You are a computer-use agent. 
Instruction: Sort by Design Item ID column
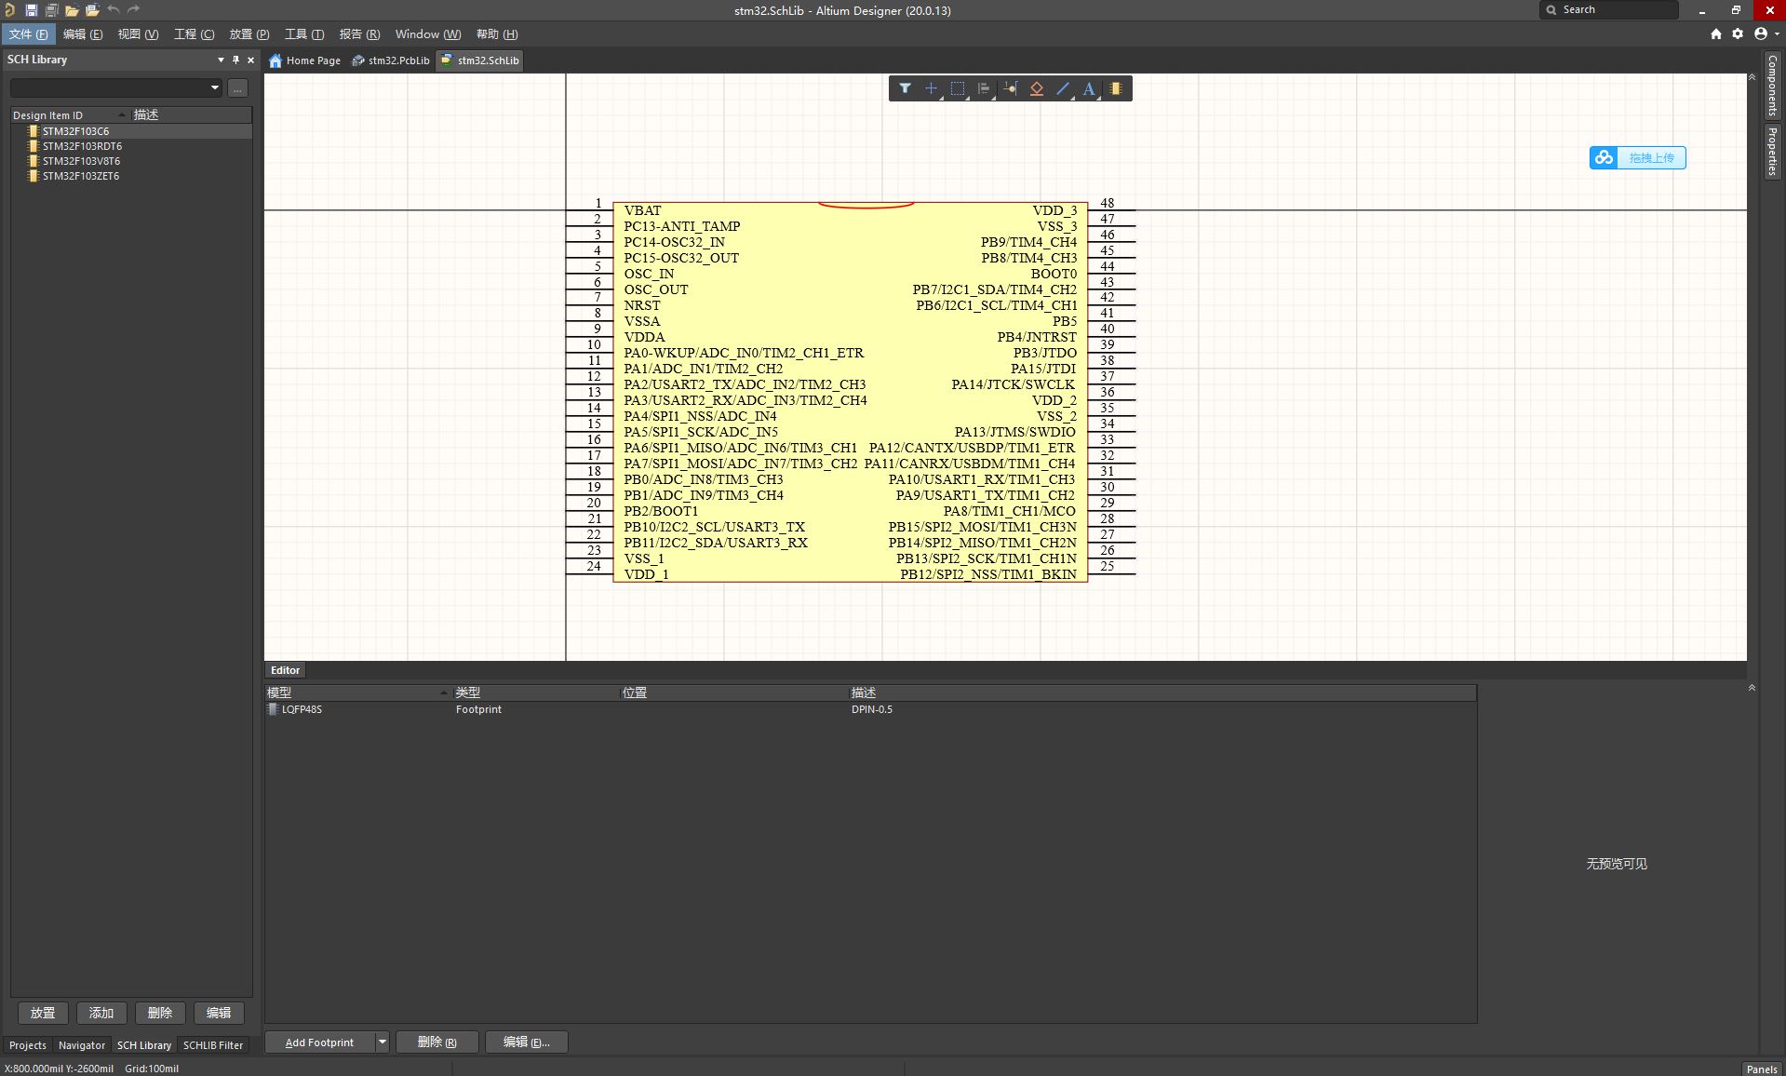tap(70, 115)
